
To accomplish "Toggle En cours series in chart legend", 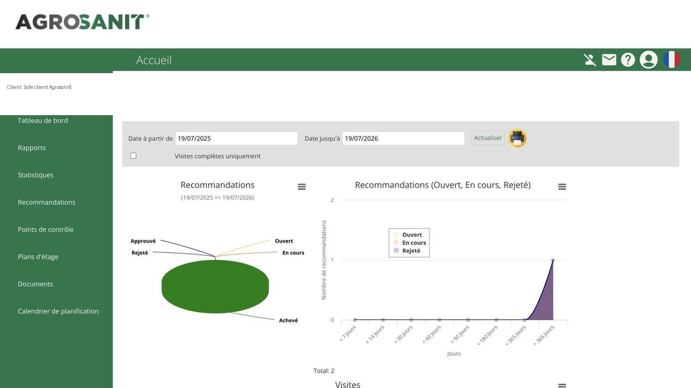I will (410, 243).
